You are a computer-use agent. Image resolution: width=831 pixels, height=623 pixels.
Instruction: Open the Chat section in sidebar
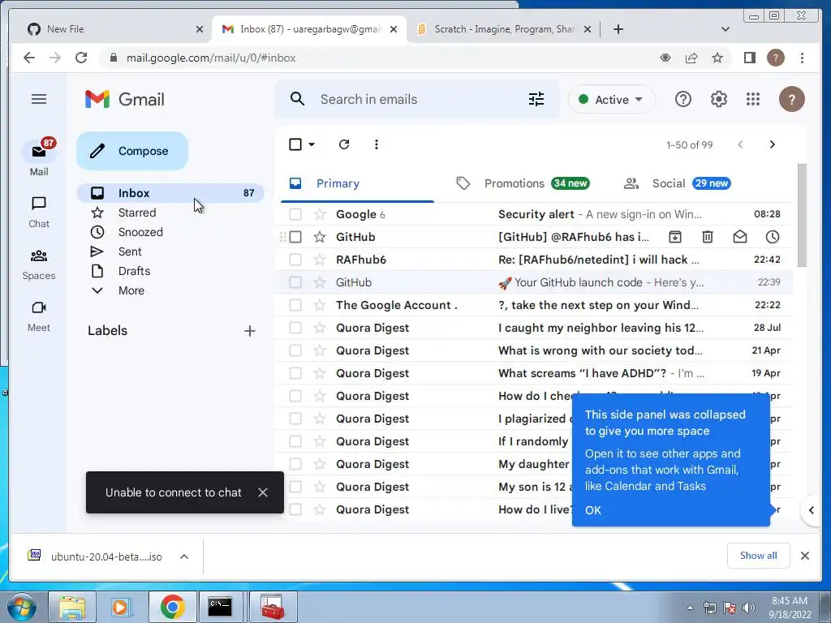click(x=39, y=212)
